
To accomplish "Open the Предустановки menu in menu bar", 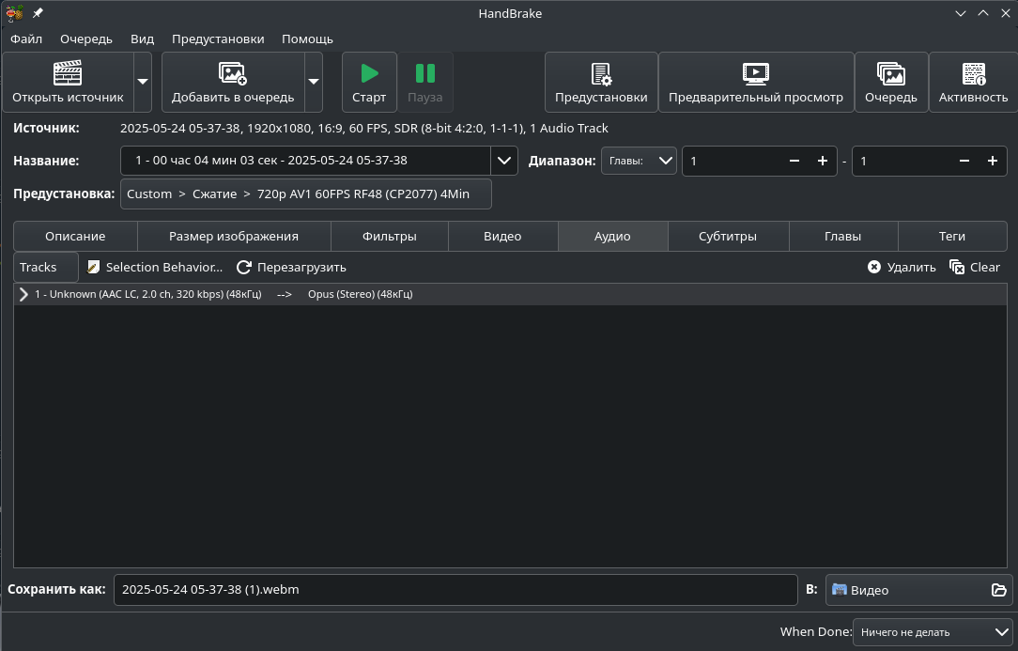I will point(218,39).
